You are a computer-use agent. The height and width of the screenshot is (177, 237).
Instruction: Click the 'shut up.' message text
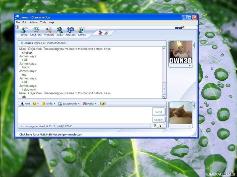[x=27, y=52]
